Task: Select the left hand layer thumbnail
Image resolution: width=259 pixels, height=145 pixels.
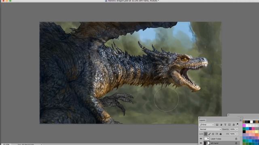Action: pyautogui.click(x=207, y=143)
